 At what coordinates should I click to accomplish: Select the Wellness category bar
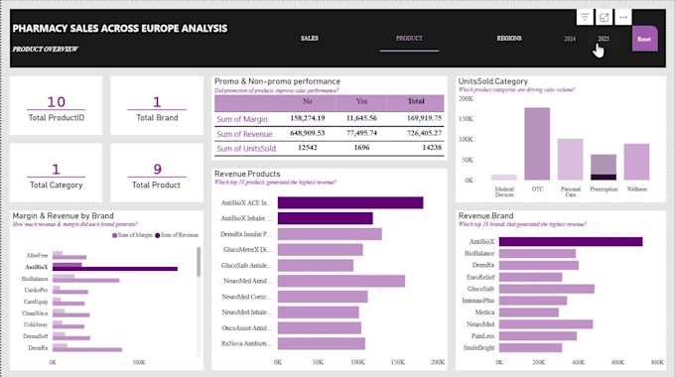point(636,162)
